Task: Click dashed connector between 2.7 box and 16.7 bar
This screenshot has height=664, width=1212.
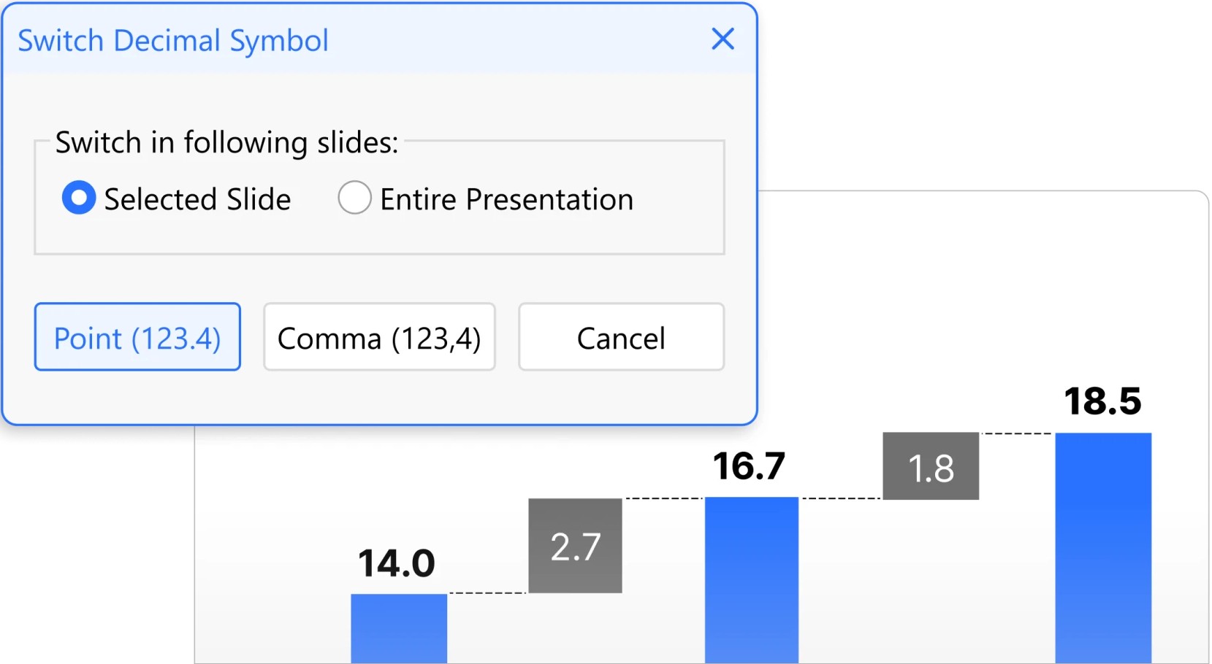Action: coord(663,498)
